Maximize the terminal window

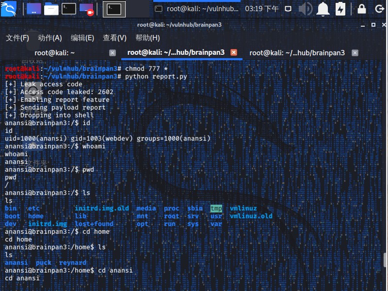pos(373,25)
